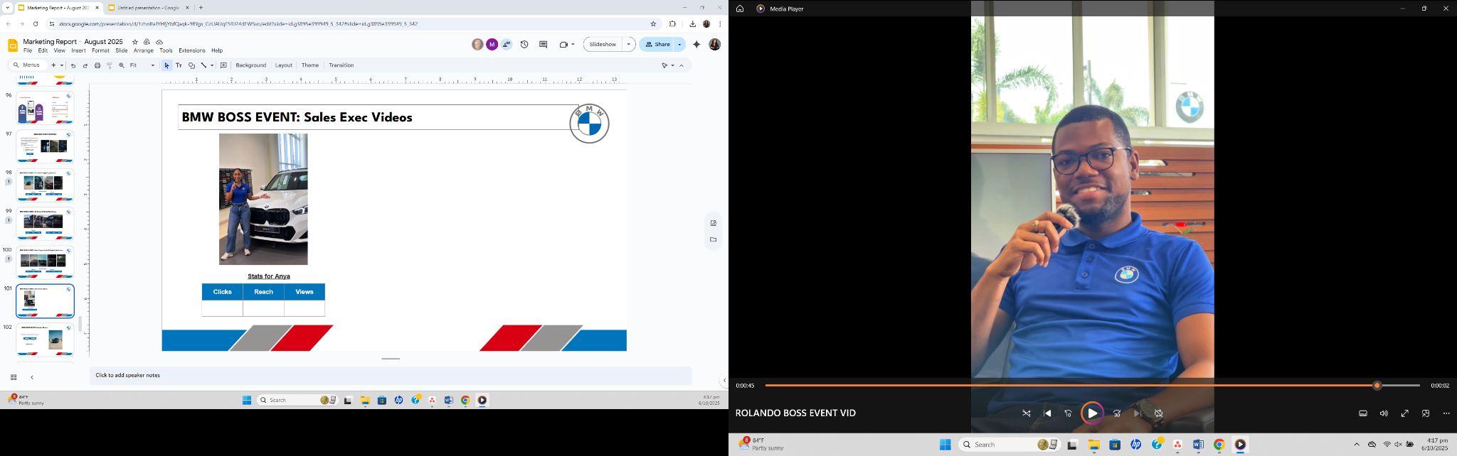The image size is (1457, 456).
Task: Toggle subtitles and captions in Media Player
Action: click(1363, 413)
